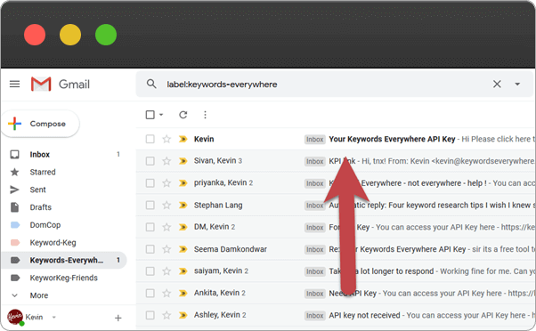Click the green maximize window button
This screenshot has height=331, width=536.
(x=106, y=35)
